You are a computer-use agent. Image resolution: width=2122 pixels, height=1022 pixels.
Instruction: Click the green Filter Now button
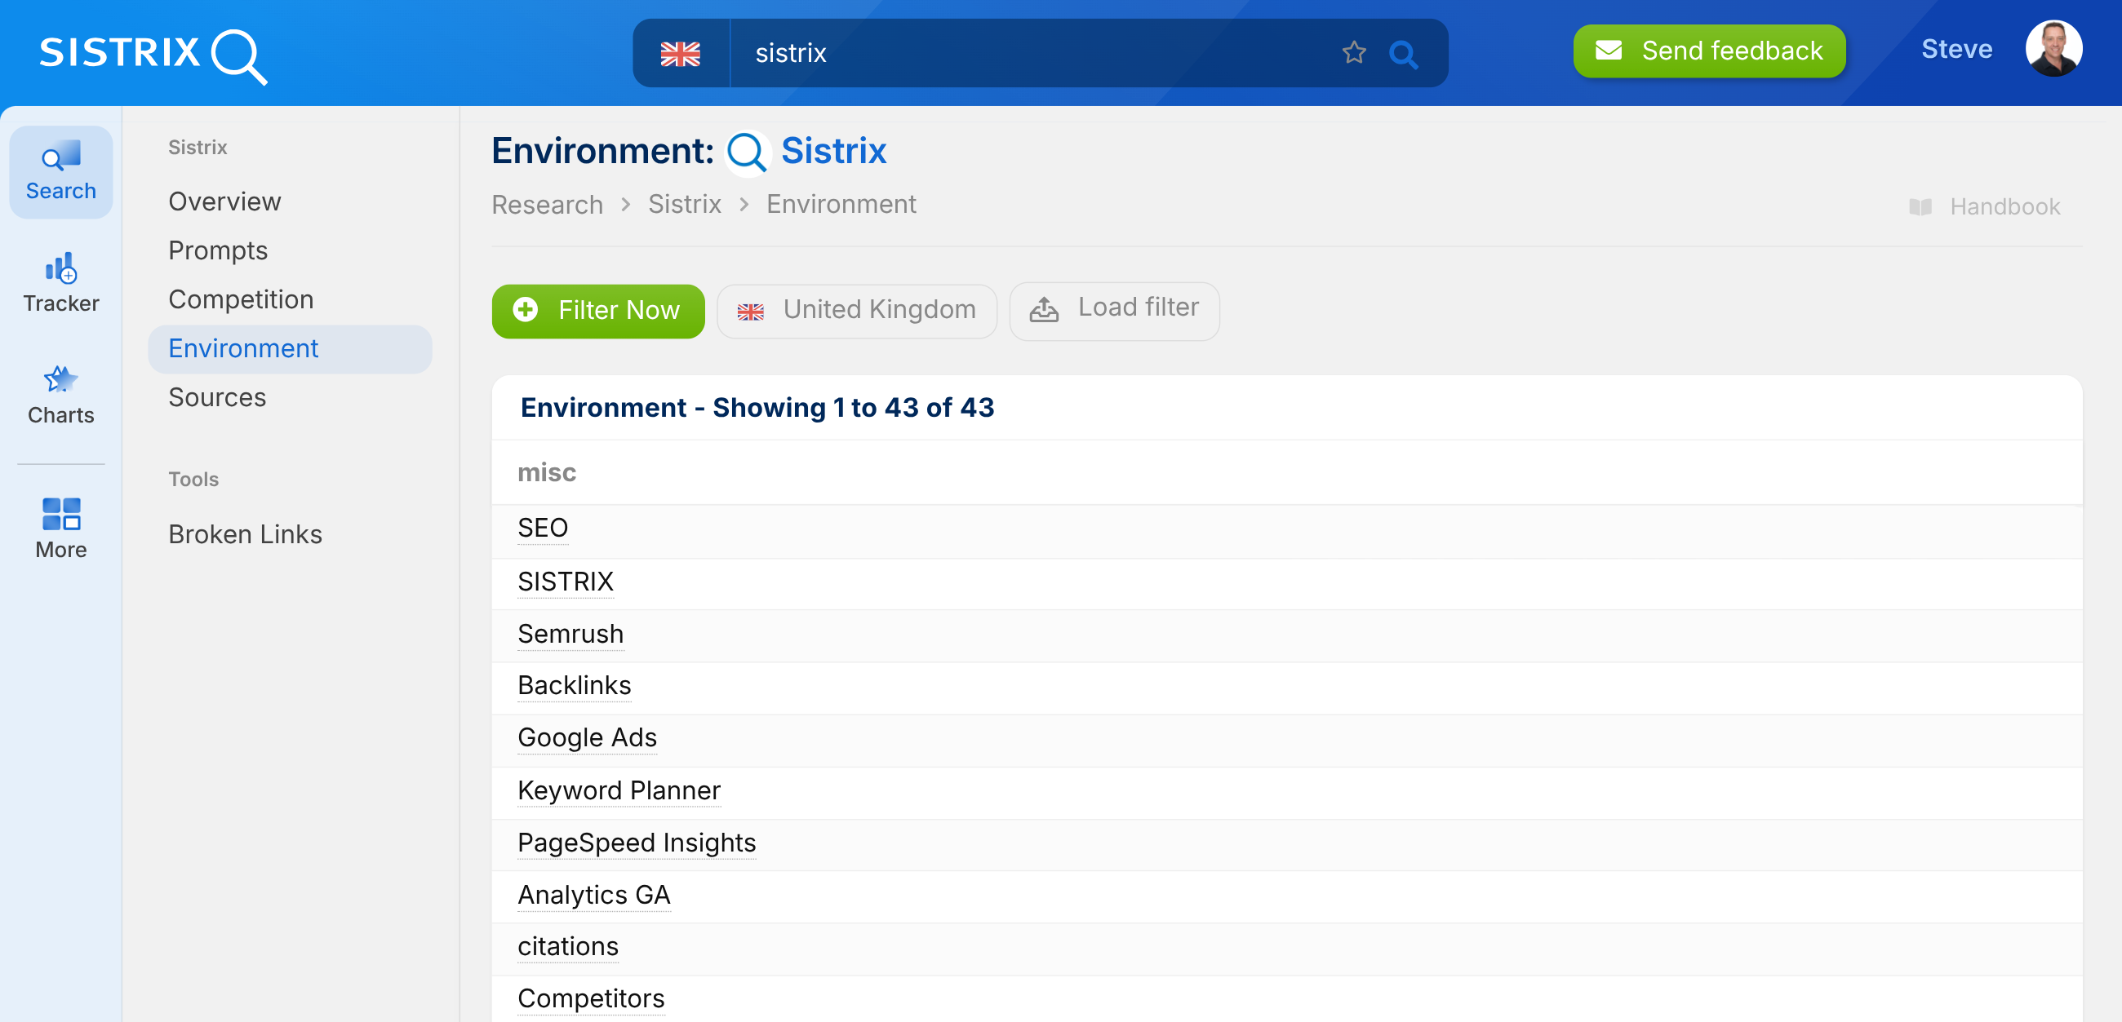pyautogui.click(x=598, y=311)
